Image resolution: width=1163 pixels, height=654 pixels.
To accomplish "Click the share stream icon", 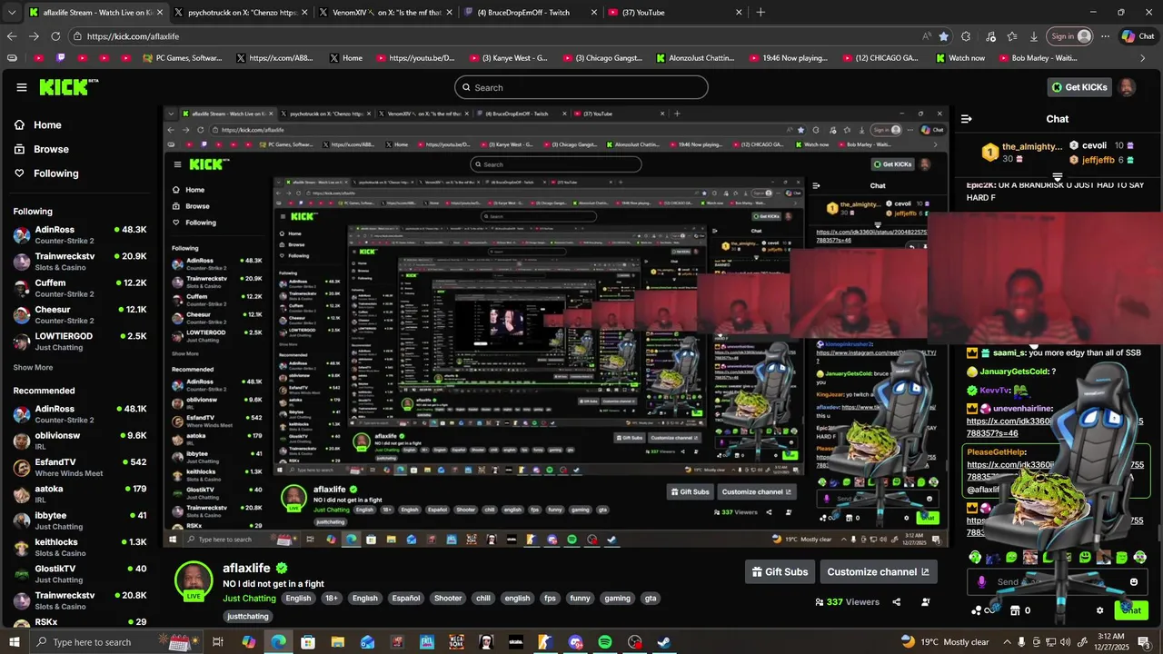I will pos(897,601).
